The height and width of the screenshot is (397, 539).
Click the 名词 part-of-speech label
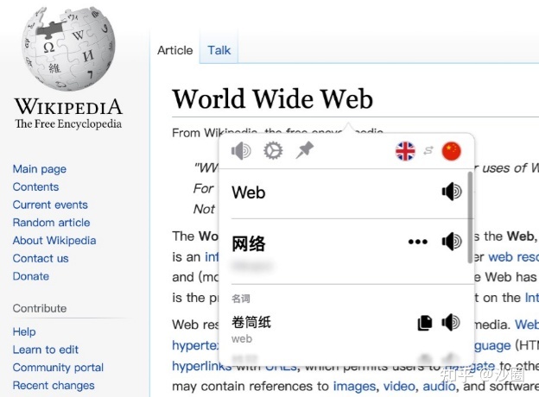(x=241, y=299)
